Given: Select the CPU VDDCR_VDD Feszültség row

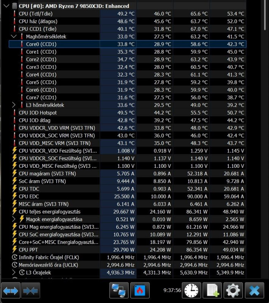Looking at the screenshot, I should click(128, 151).
